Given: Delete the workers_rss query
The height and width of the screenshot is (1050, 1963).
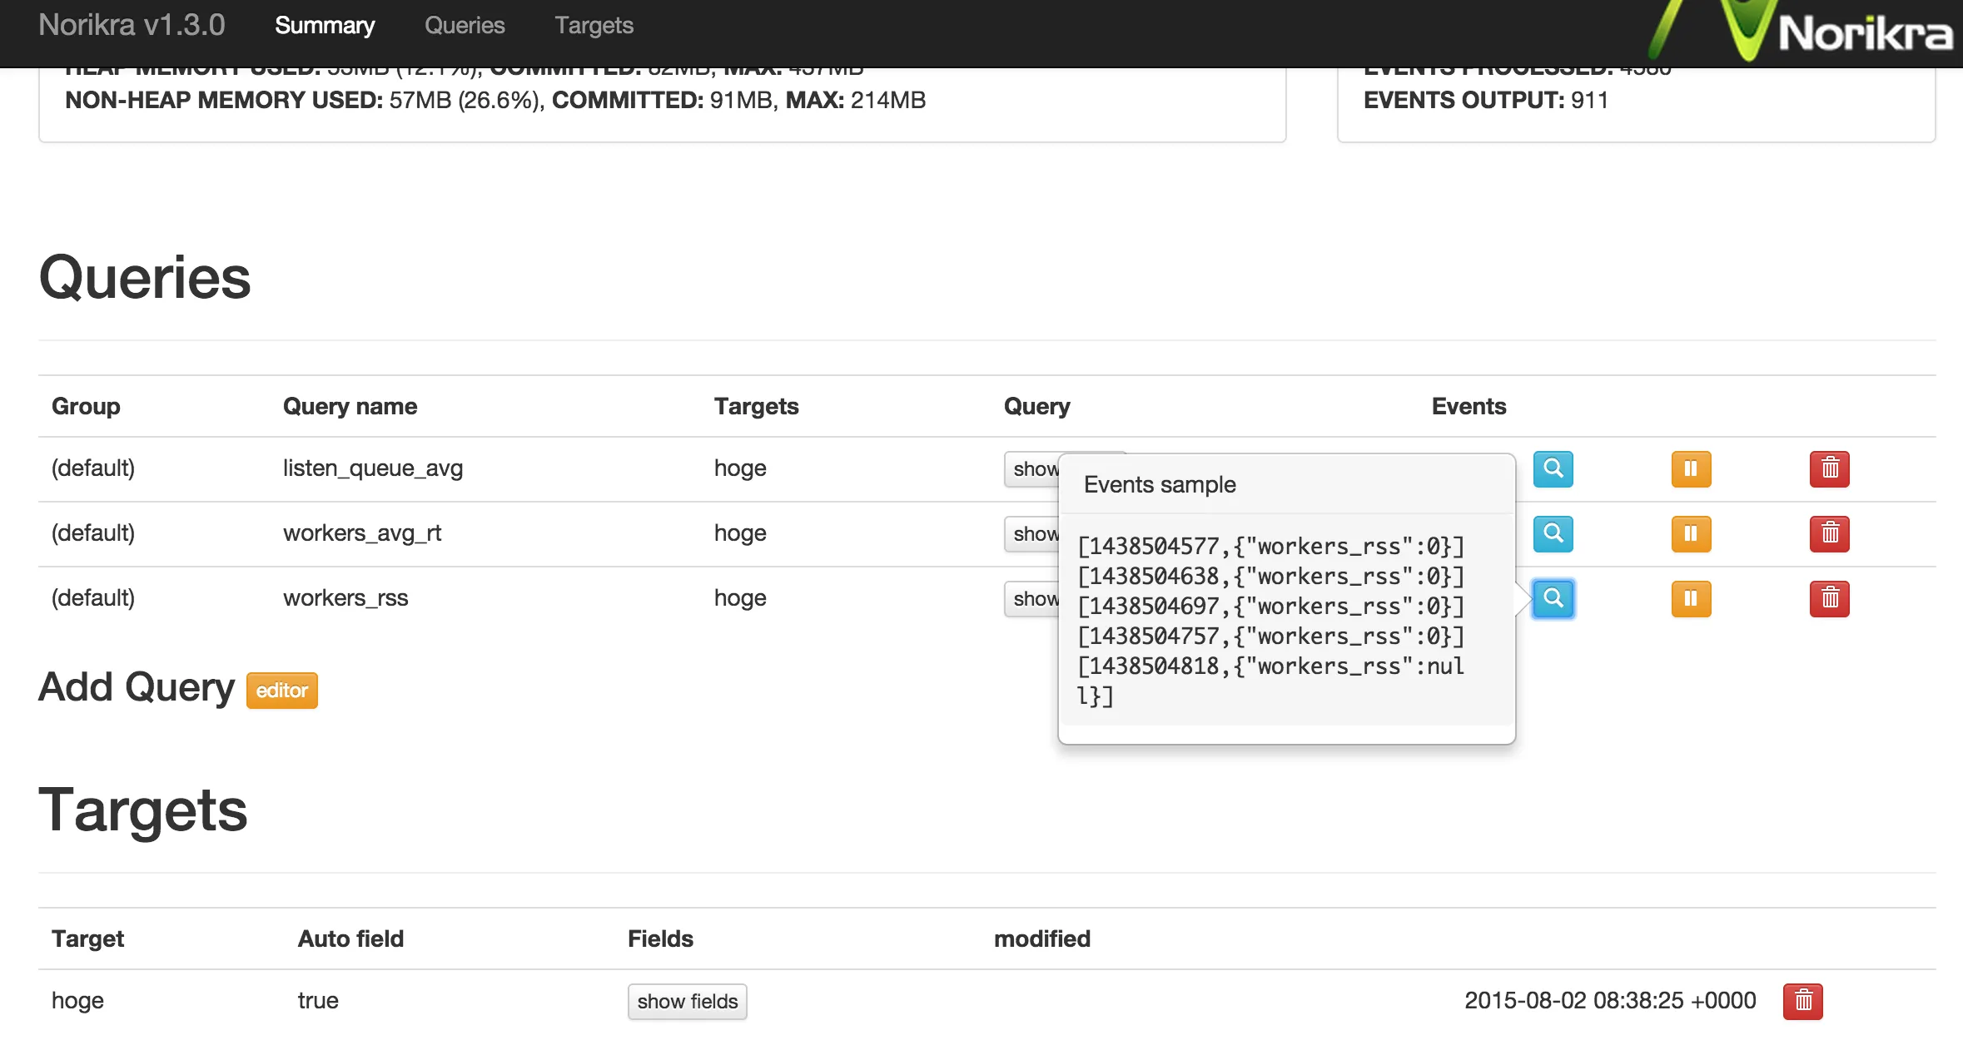Looking at the screenshot, I should click(1829, 598).
